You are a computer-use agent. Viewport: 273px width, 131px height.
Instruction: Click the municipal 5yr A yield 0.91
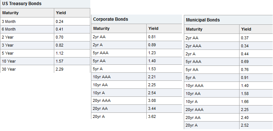245,78
